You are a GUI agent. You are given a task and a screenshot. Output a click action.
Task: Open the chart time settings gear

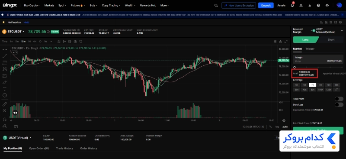click(x=284, y=120)
